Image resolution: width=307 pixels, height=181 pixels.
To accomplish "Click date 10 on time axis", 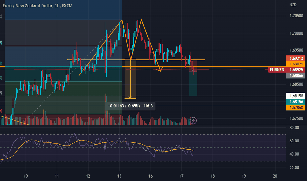I will [26, 176].
